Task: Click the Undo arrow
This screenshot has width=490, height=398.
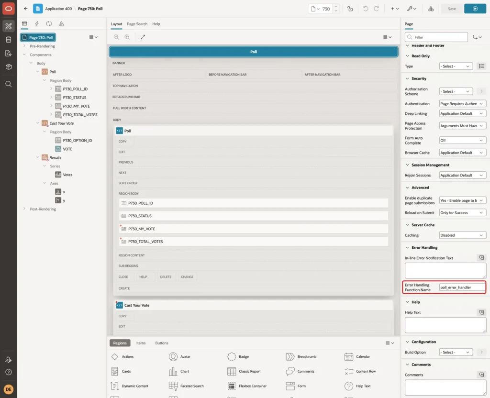Action: coord(365,9)
